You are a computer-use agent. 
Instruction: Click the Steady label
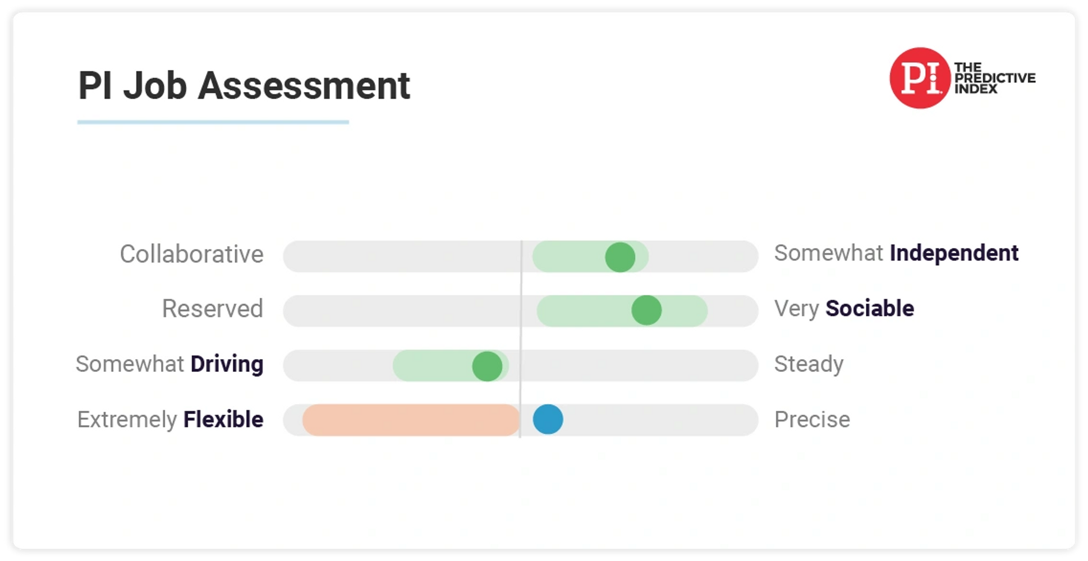click(809, 365)
